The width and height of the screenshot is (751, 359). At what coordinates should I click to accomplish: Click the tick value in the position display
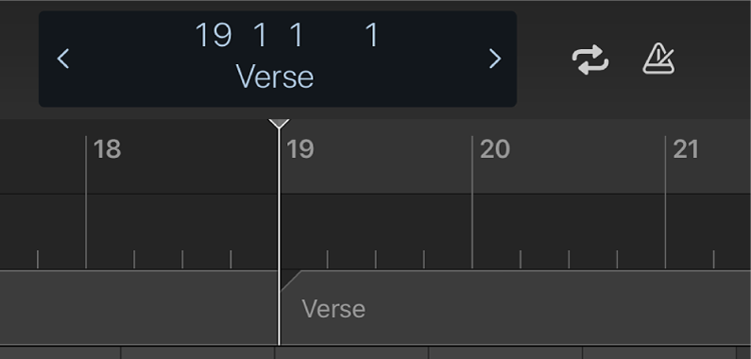point(372,35)
